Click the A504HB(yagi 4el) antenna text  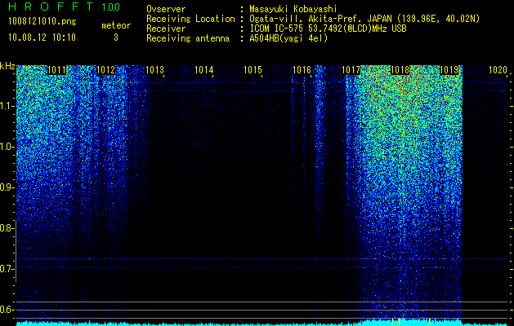288,38
